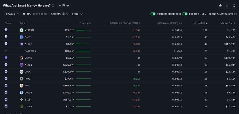Click the FARTCOIN chain icon
Image resolution: width=239 pixels, height=114 pixels.
[x=6, y=51]
